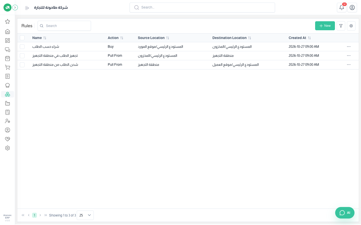The width and height of the screenshot is (361, 225).
Task: Go to the Home sidebar icon
Action: 8,31
